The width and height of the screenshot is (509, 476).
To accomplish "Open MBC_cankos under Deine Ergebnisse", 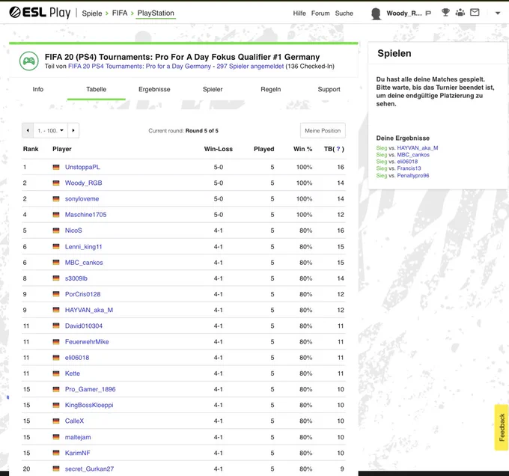I will [x=413, y=155].
